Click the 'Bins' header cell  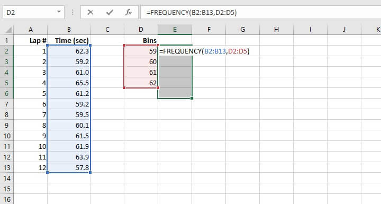[141, 40]
